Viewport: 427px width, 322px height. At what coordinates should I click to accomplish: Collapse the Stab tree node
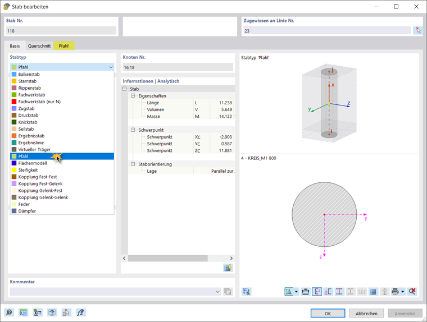coord(125,89)
